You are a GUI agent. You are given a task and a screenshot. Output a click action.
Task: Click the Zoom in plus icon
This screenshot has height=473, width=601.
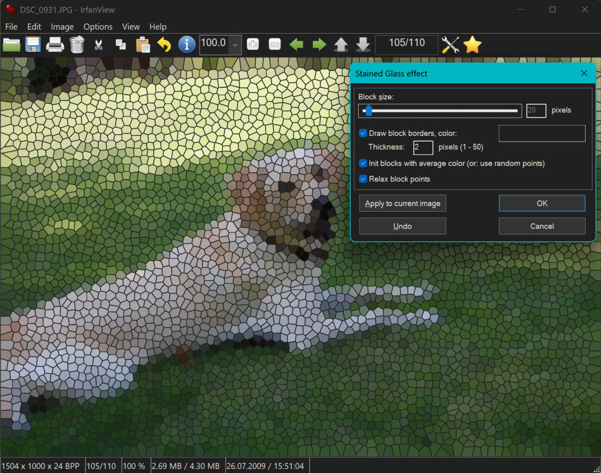tap(253, 45)
